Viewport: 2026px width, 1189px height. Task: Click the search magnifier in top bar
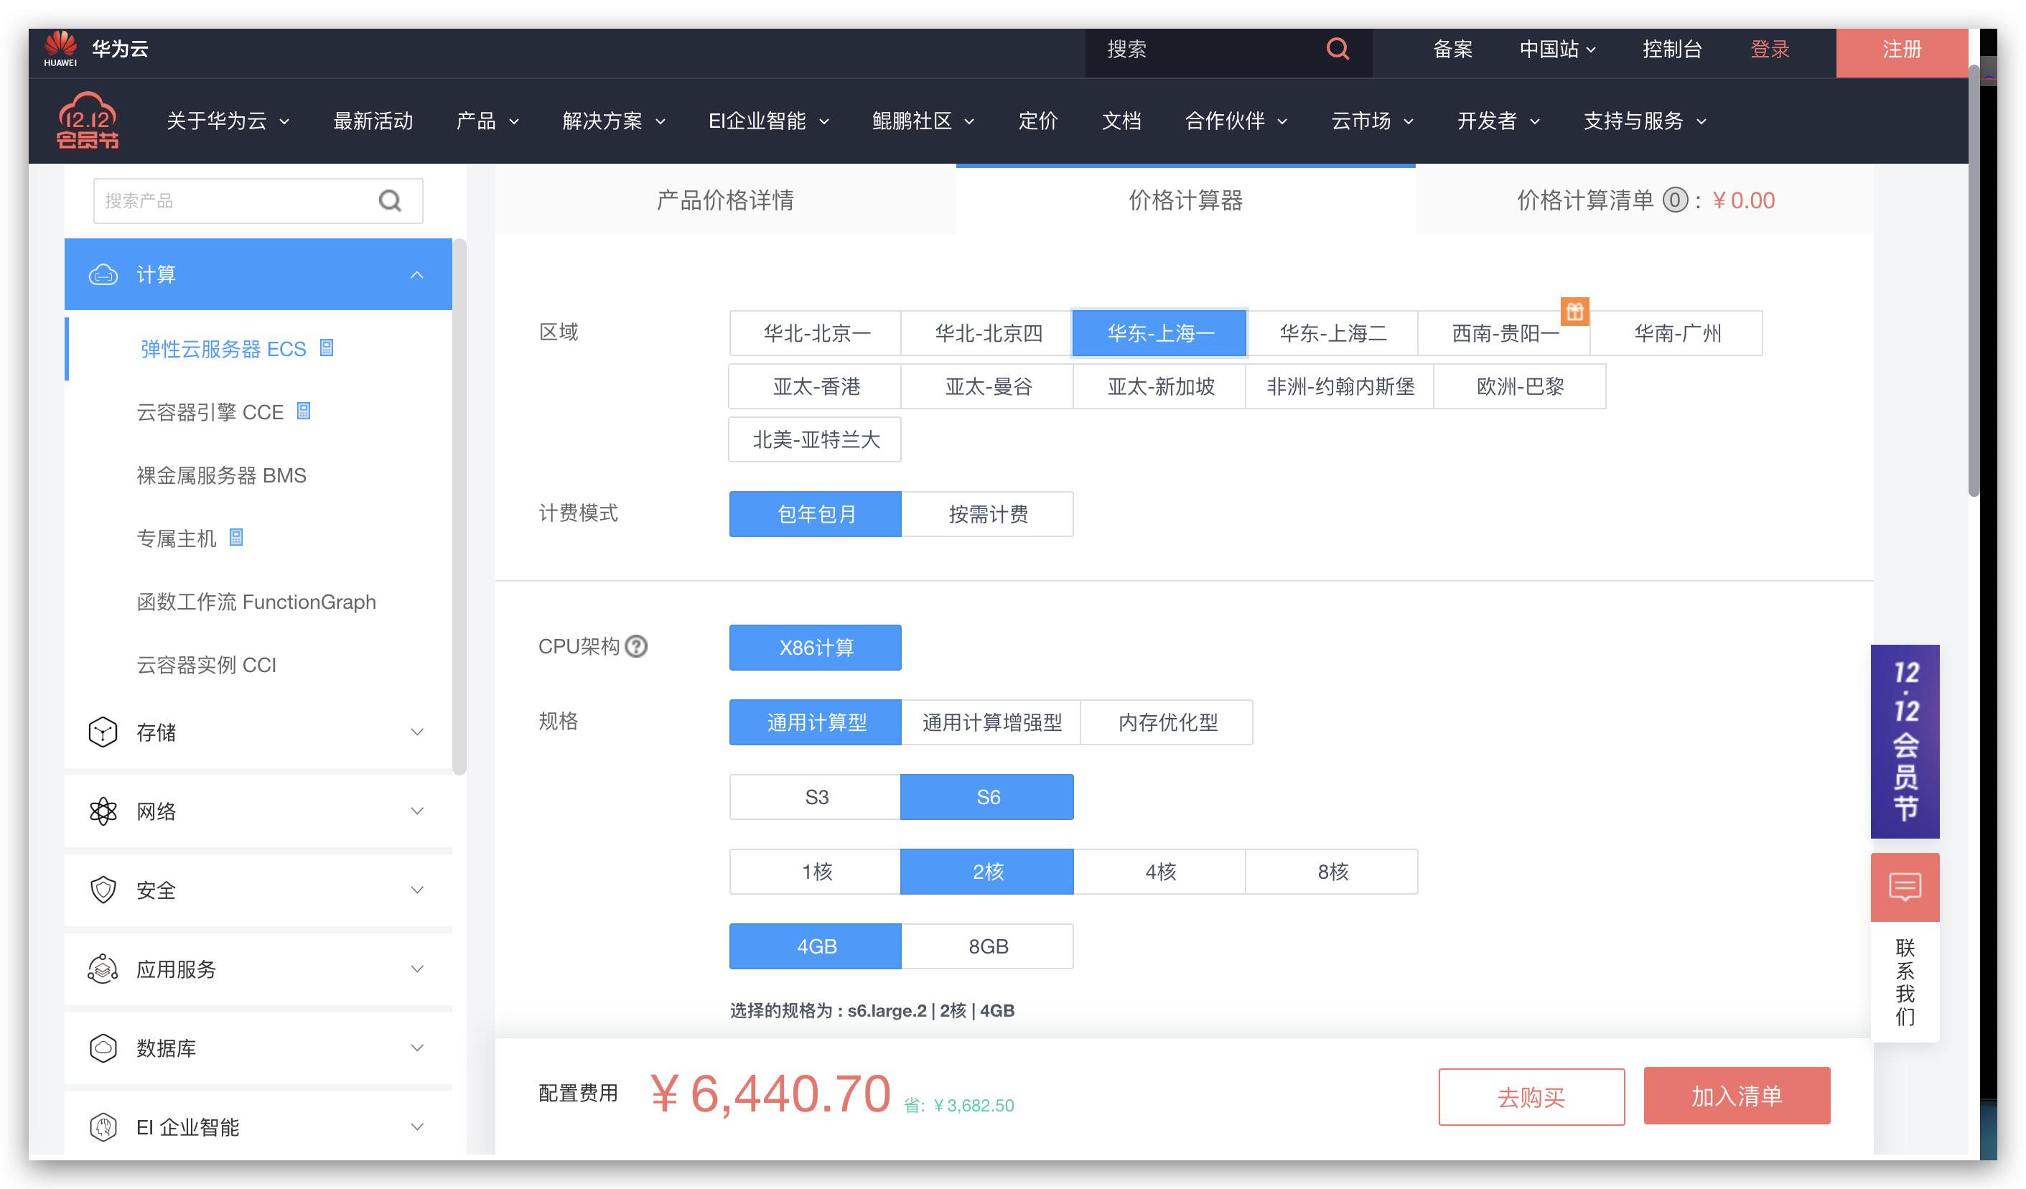click(1336, 50)
